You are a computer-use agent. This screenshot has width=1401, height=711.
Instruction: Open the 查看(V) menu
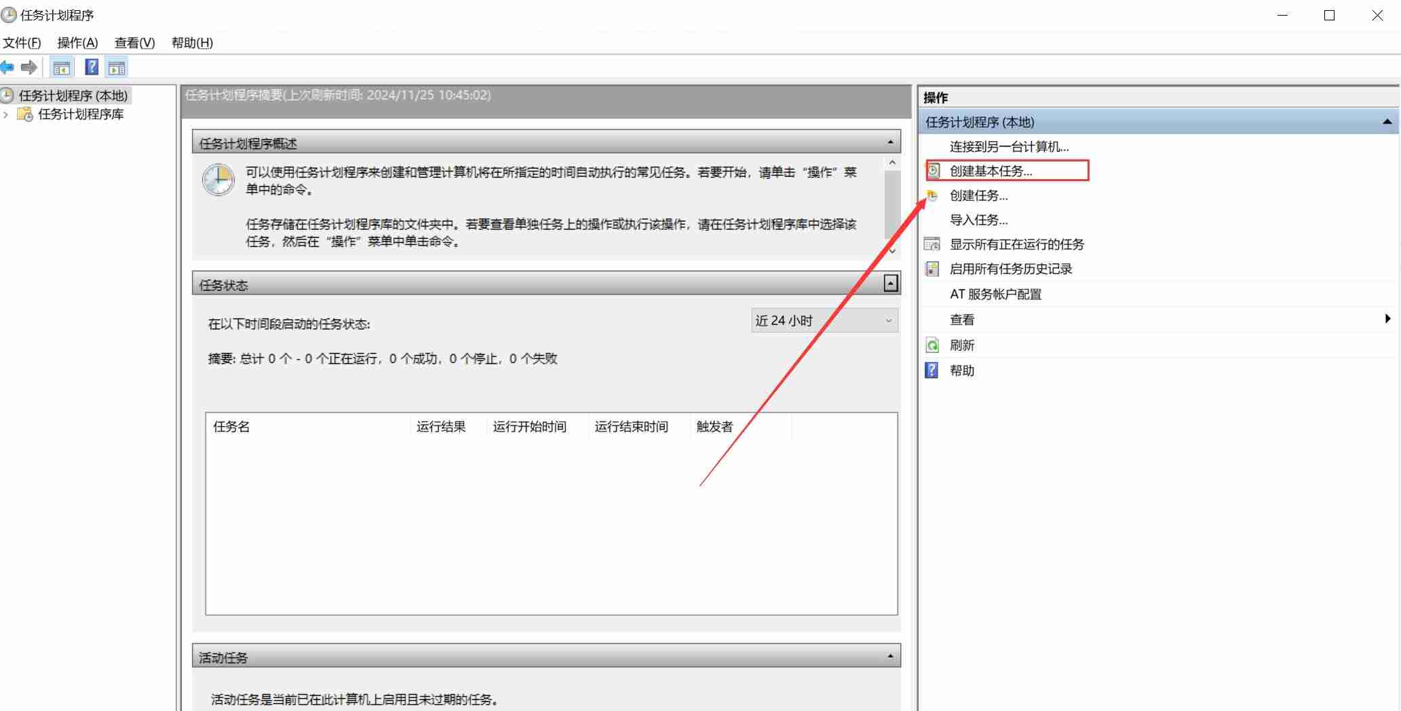point(133,43)
